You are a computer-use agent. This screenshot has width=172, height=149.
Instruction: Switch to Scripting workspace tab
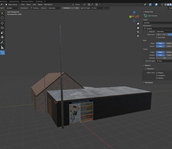pos(39,1)
